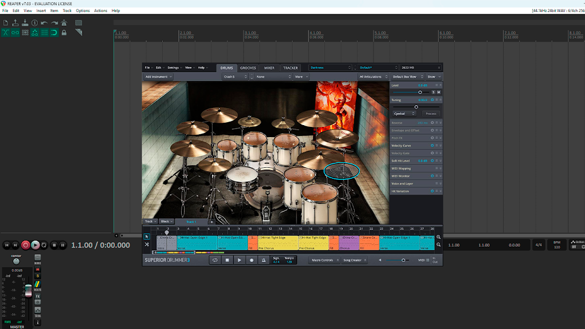
Task: Add a new song track with plus
Action: (211, 222)
